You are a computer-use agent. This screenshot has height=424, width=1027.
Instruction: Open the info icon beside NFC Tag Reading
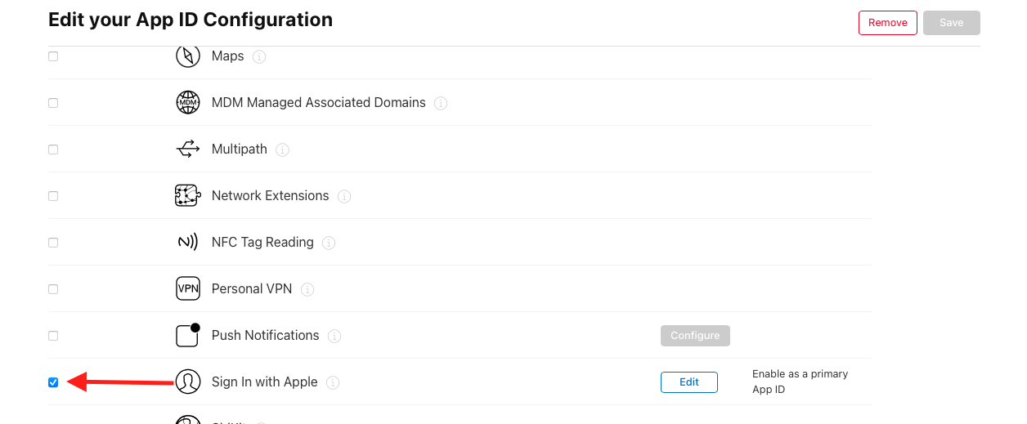[329, 243]
